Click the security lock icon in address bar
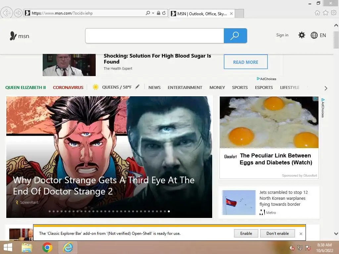The image size is (339, 254). coord(159,13)
